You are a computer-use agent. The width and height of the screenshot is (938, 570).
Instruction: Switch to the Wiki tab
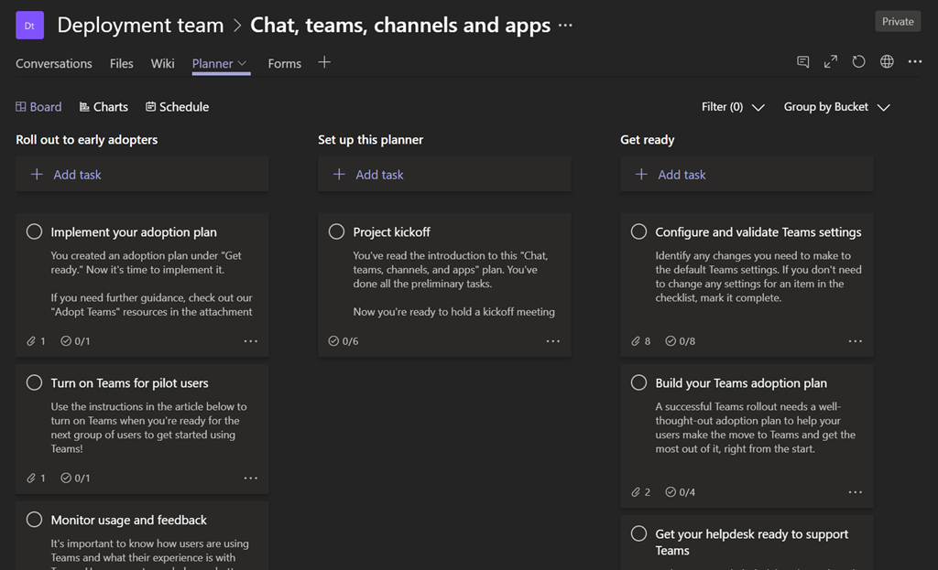pyautogui.click(x=162, y=64)
